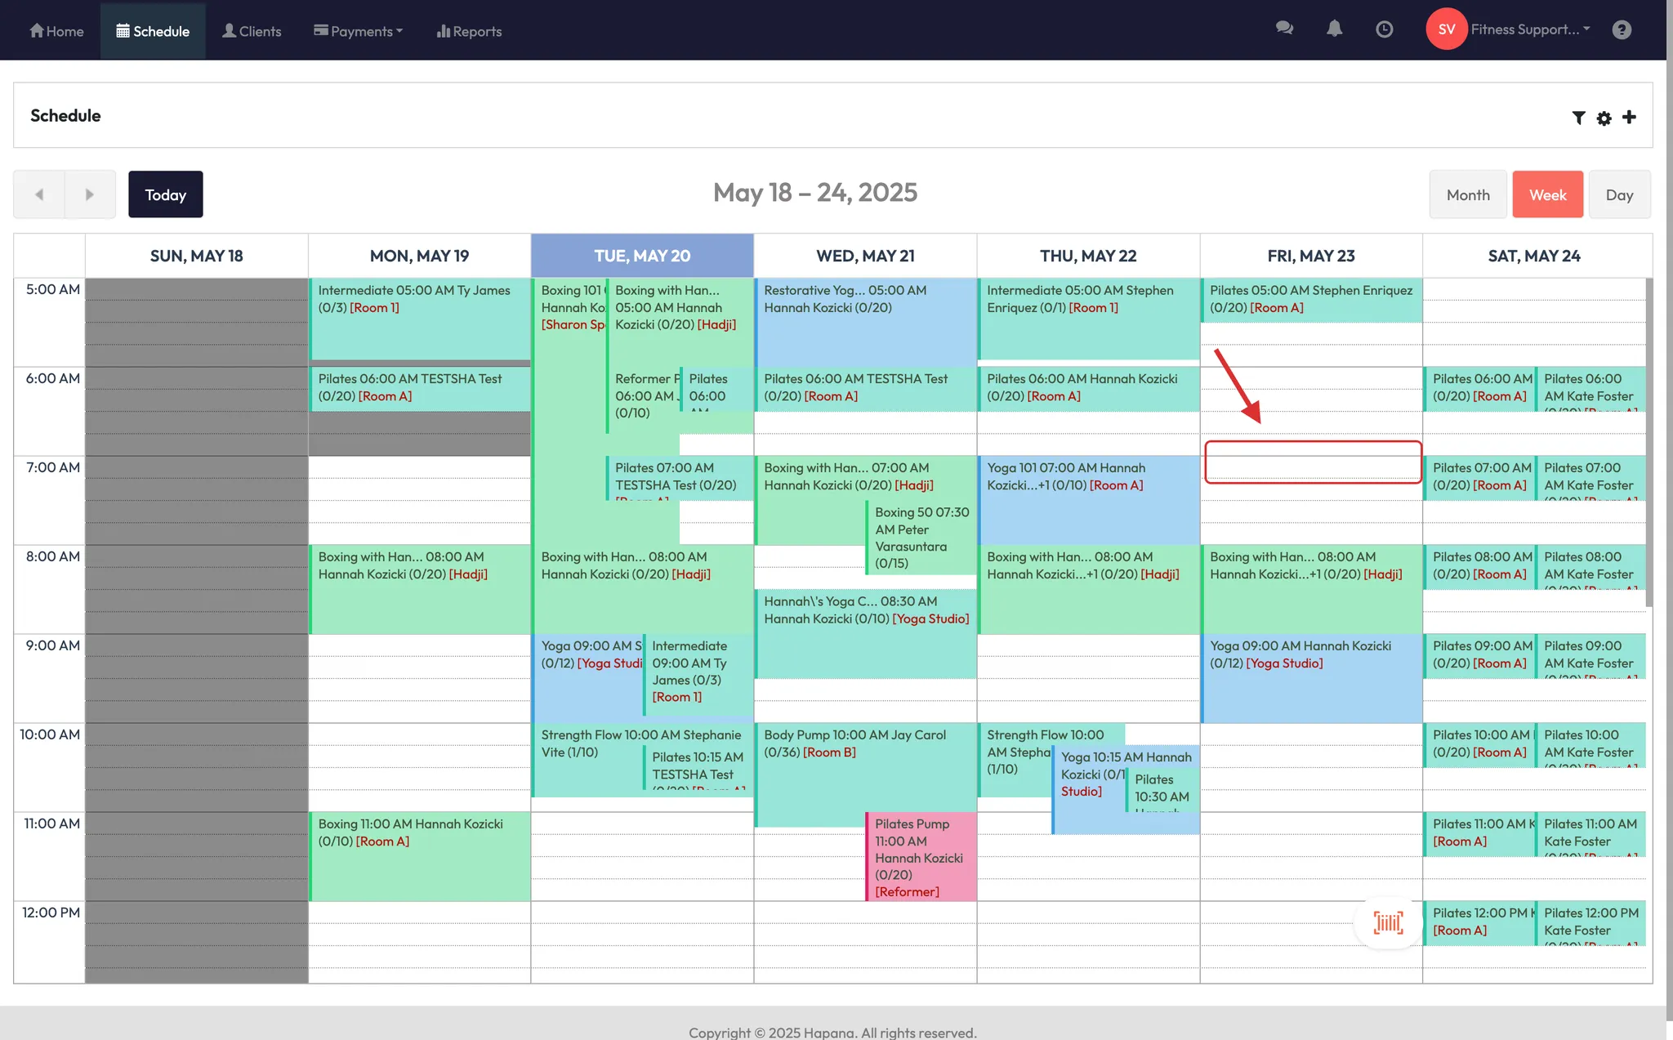
Task: Select the Week view button
Action: tap(1547, 194)
